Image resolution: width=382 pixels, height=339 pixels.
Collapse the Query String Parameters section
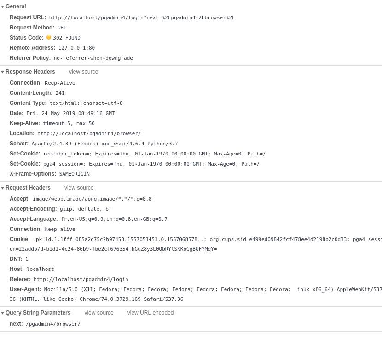(x=2, y=313)
